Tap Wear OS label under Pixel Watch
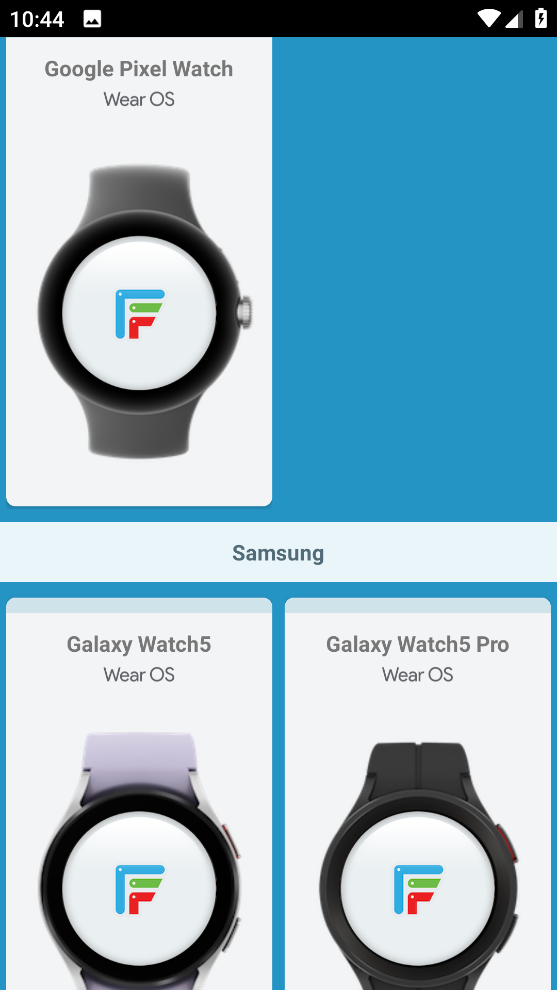Image resolution: width=557 pixels, height=990 pixels. 139,100
